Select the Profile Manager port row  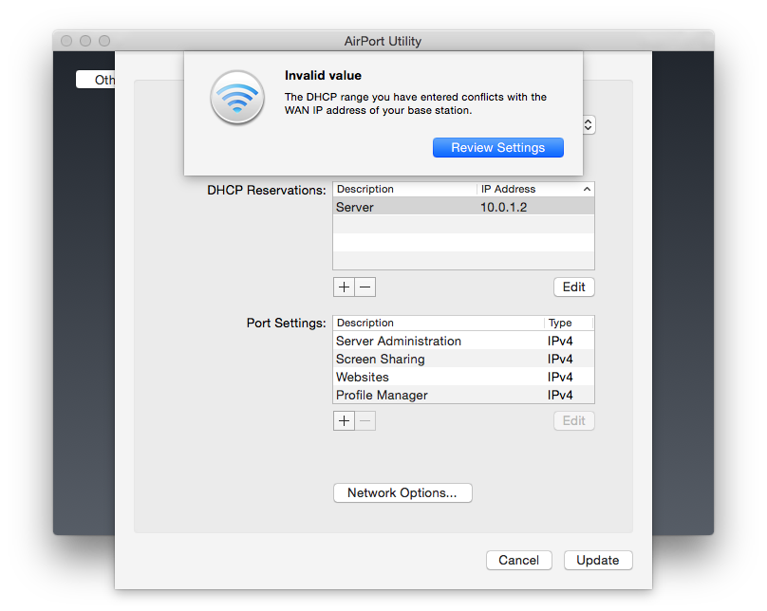[464, 395]
